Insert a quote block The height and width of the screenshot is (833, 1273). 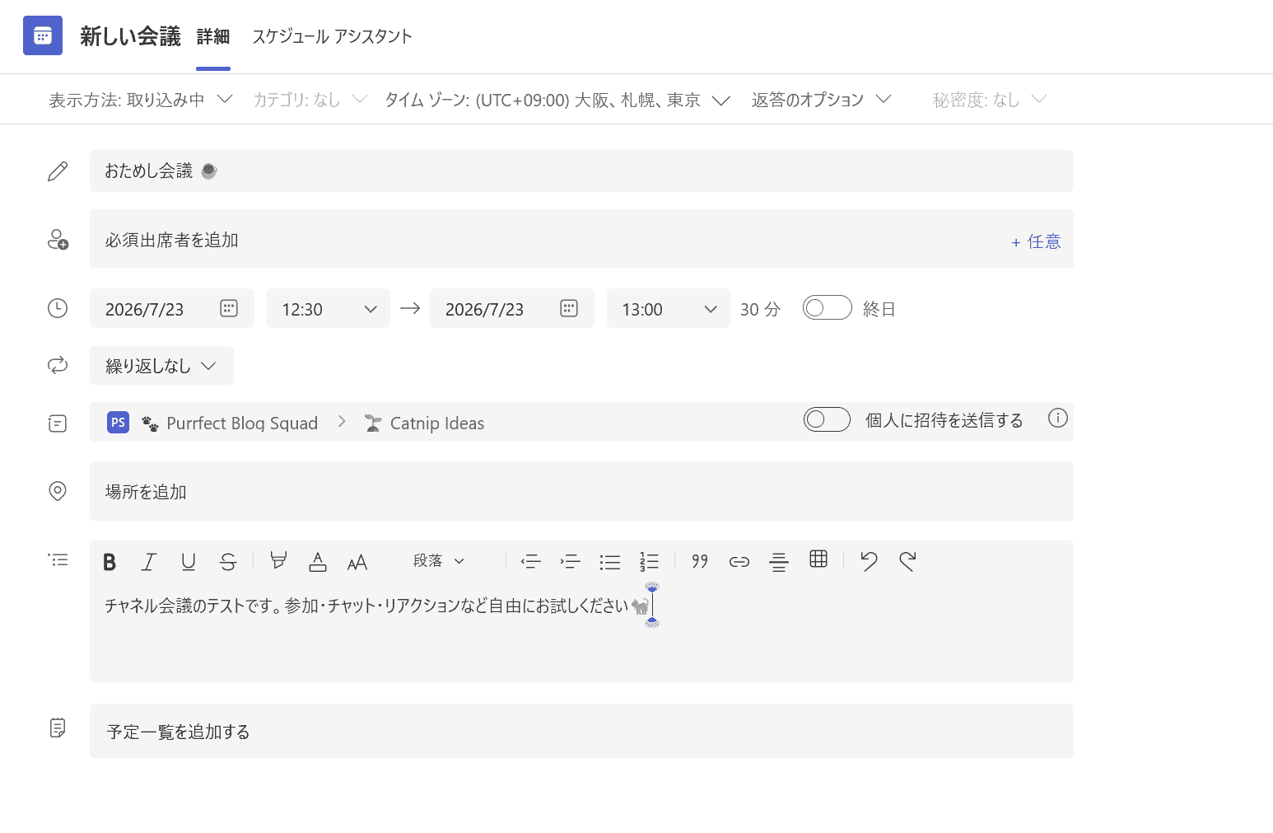(700, 562)
